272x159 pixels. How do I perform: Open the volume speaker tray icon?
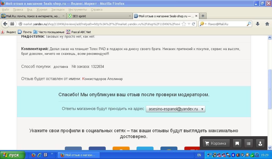click(238, 155)
